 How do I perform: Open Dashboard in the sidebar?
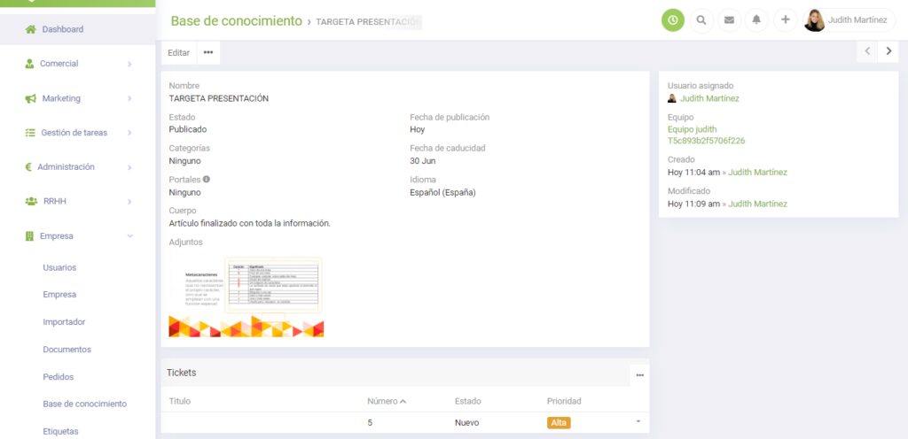62,29
